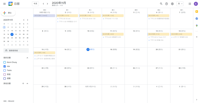Open the 下午7:45 家福 396 event
The image size is (200, 103).
[x=159, y=40]
